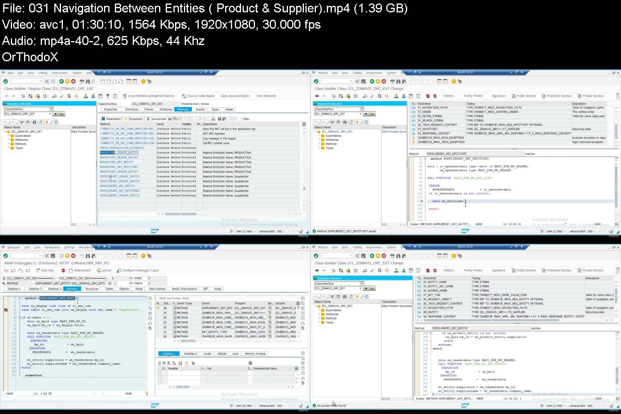Click Configure Debugger Layer button
621x414 pixels.
[x=137, y=271]
